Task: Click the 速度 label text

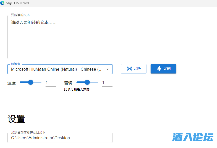Action: [12, 83]
